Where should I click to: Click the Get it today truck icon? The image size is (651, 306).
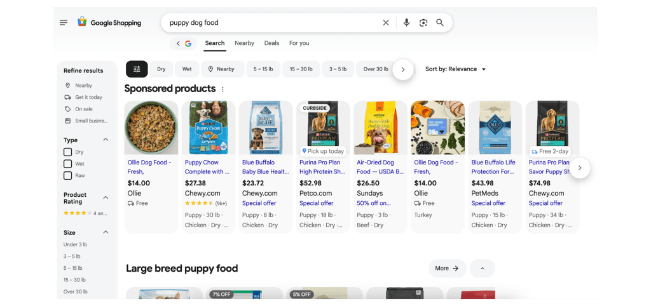tap(67, 97)
